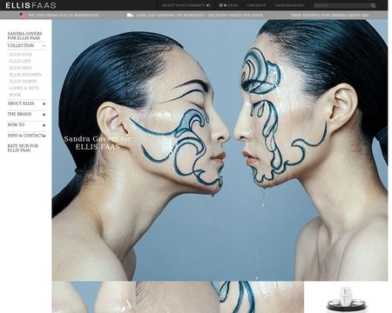Open Looks & Sets category

[24, 88]
